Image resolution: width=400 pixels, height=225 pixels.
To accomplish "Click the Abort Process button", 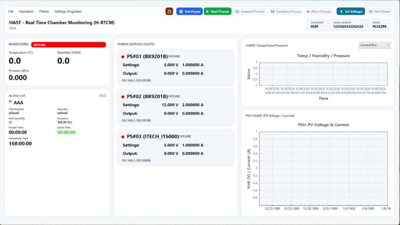I will (319, 11).
